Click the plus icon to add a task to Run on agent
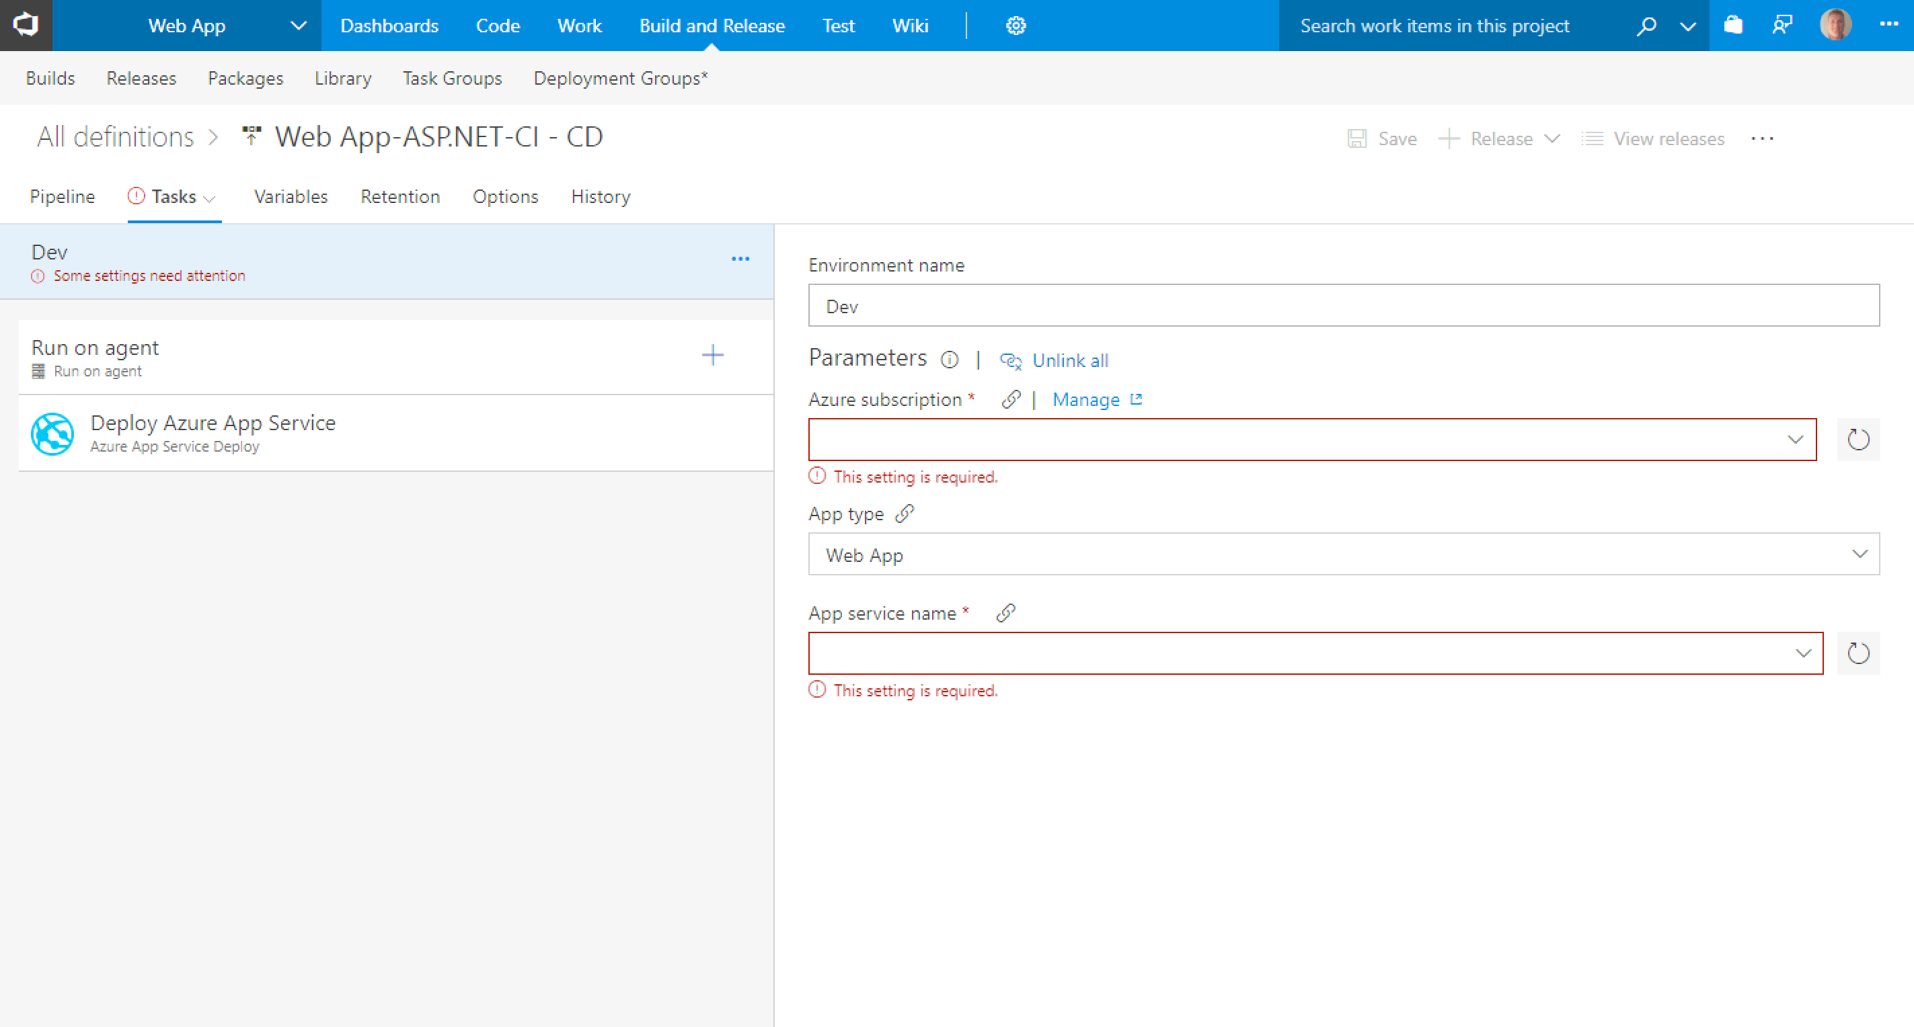This screenshot has width=1914, height=1027. coord(713,355)
